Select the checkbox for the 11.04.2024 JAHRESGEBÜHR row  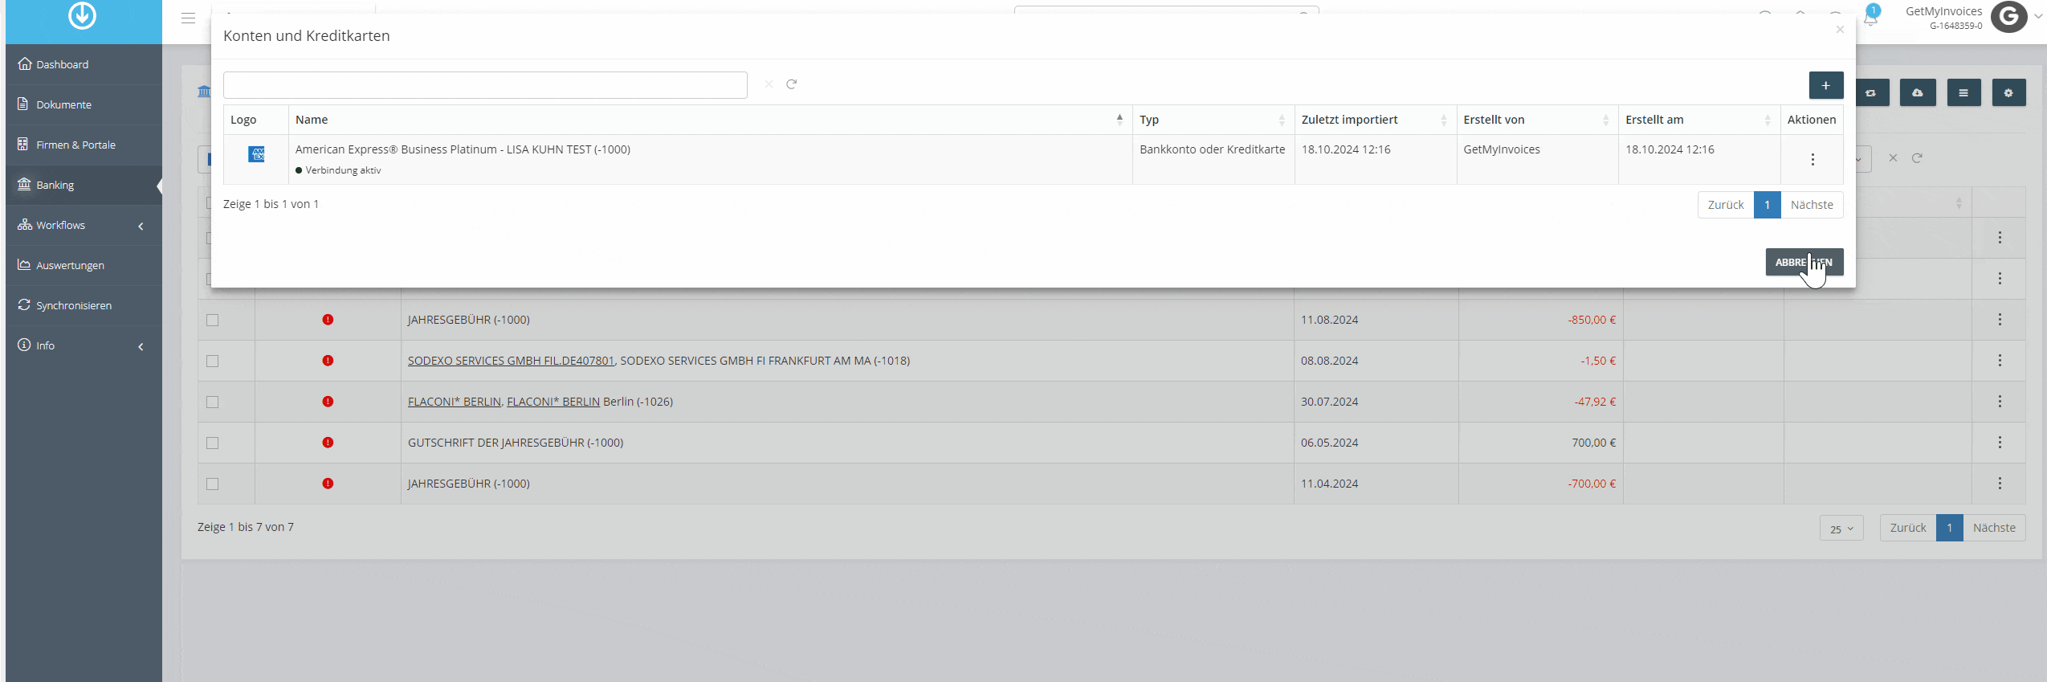(212, 484)
